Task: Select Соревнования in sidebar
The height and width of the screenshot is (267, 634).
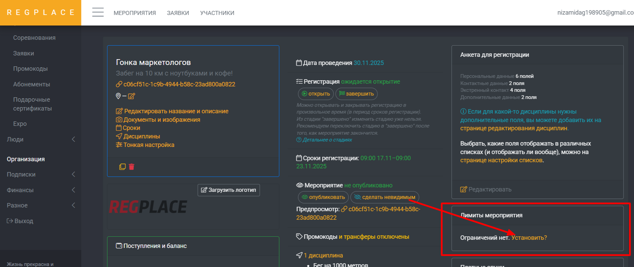Action: point(34,38)
